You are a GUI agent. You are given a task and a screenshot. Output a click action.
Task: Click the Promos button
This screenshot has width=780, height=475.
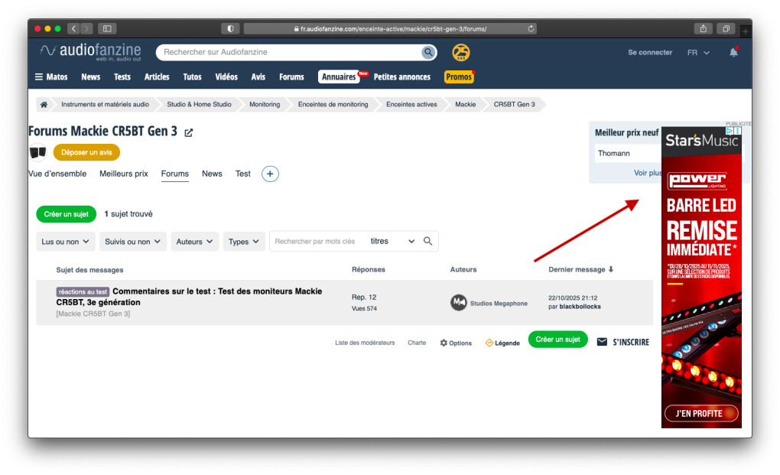coord(459,76)
